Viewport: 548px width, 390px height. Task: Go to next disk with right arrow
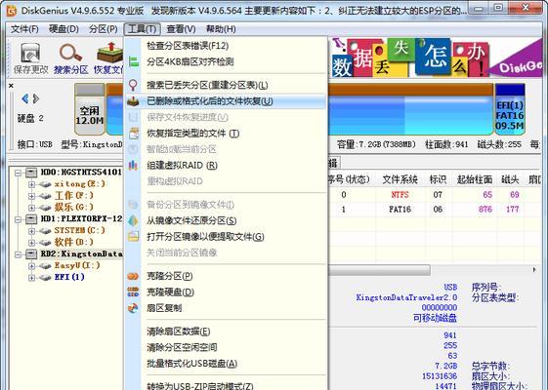click(x=35, y=98)
